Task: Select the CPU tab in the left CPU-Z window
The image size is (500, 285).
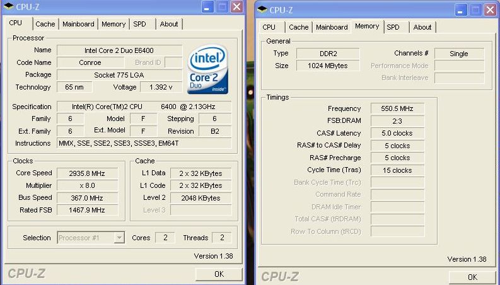Action: coord(16,23)
